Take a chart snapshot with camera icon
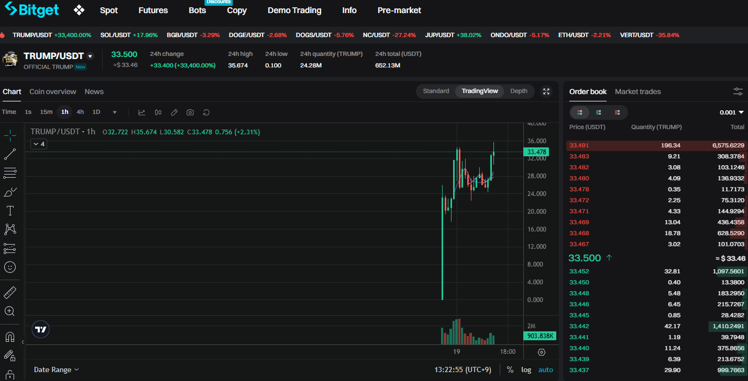The height and width of the screenshot is (381, 748). click(190, 112)
